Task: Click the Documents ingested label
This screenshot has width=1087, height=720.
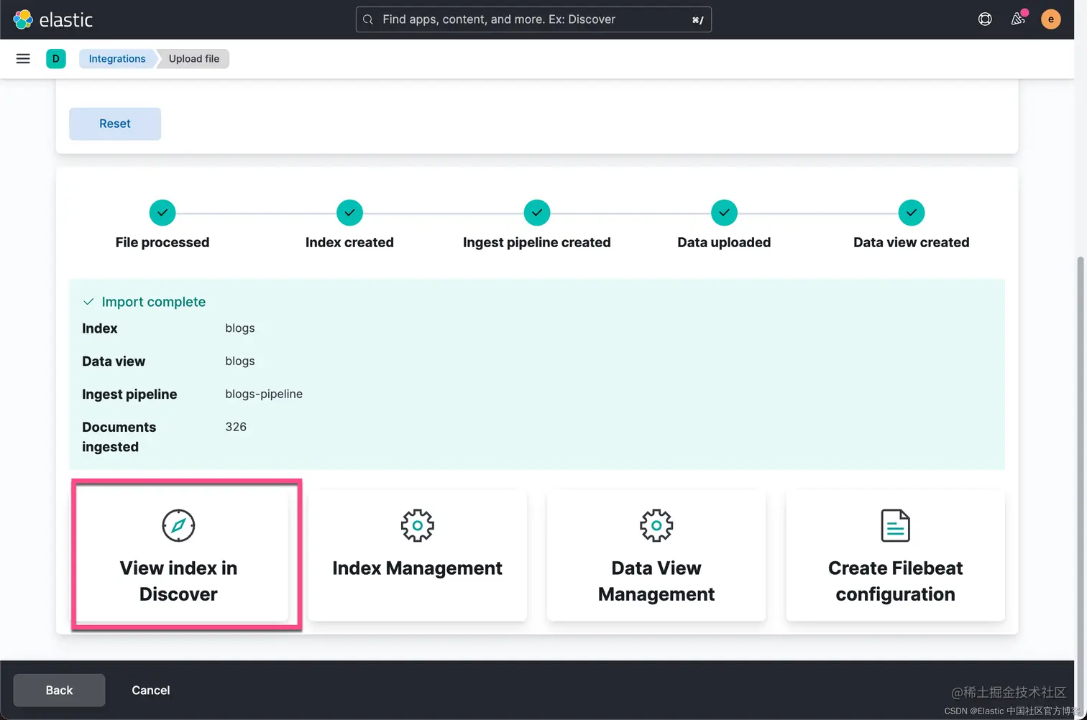Action: point(119,437)
